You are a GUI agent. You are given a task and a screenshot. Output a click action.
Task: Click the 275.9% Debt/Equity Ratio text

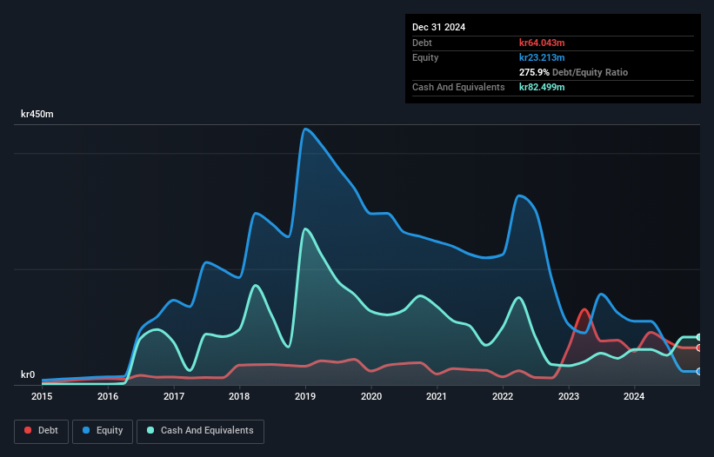pos(573,72)
